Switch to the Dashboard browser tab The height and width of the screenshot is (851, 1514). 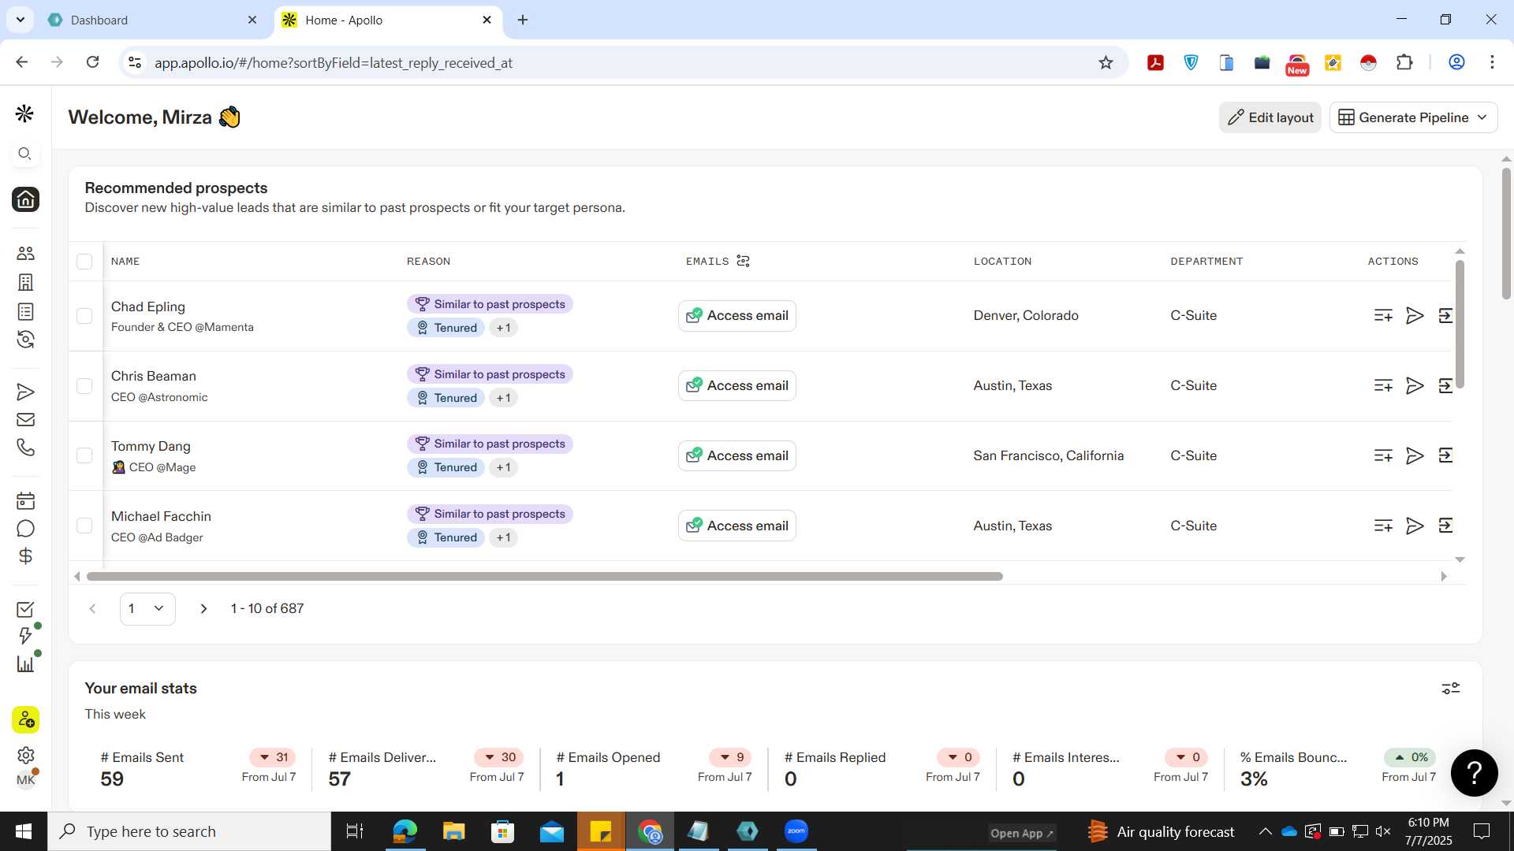[x=154, y=20]
